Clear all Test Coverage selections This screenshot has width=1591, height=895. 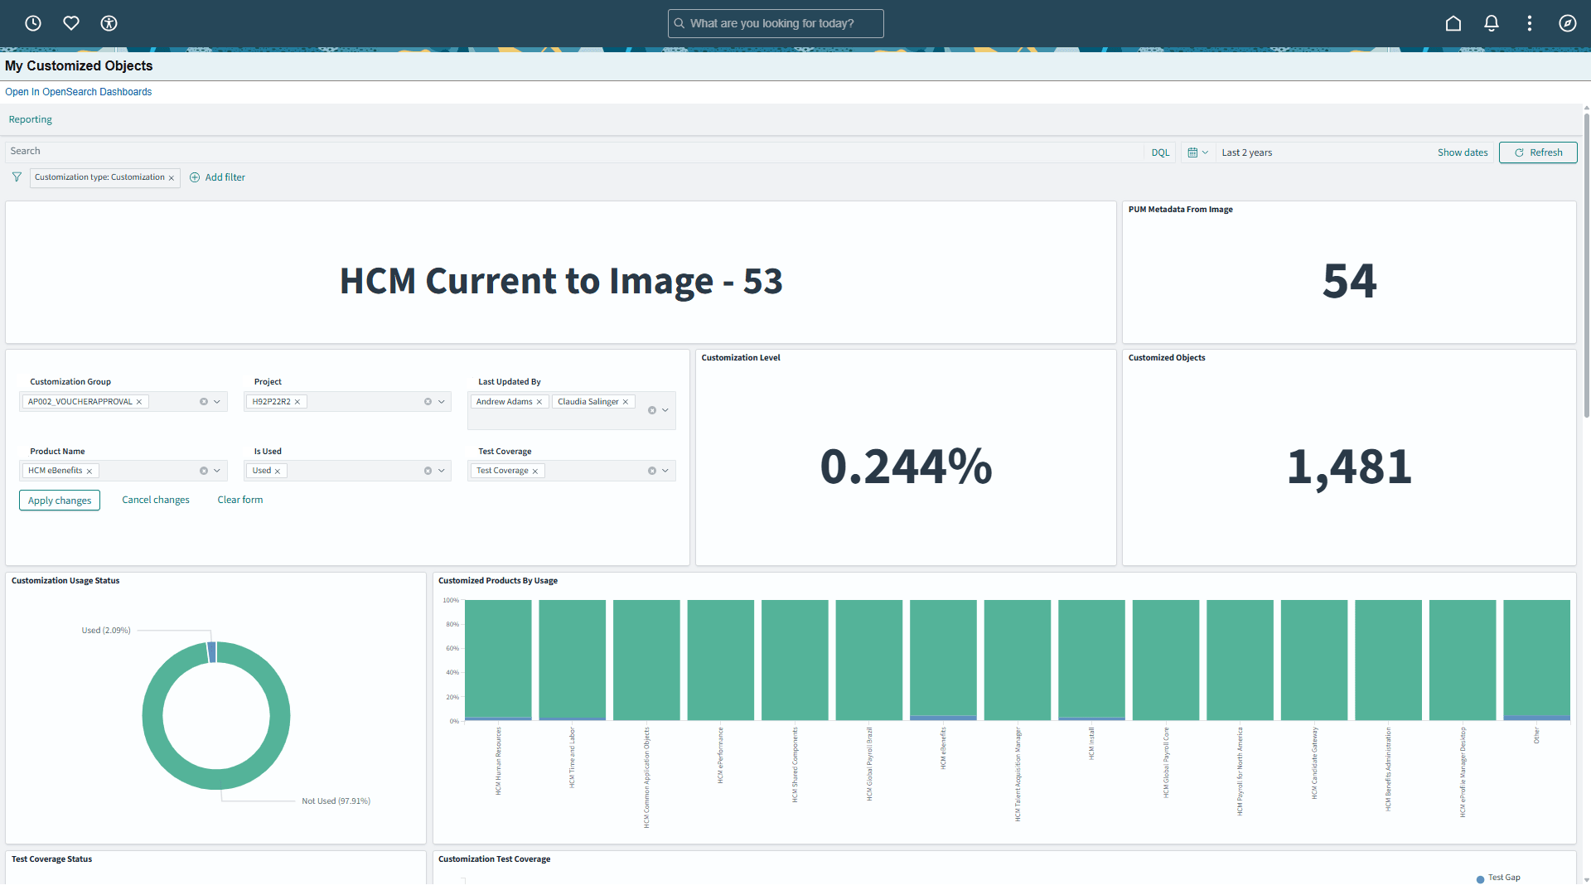652,471
